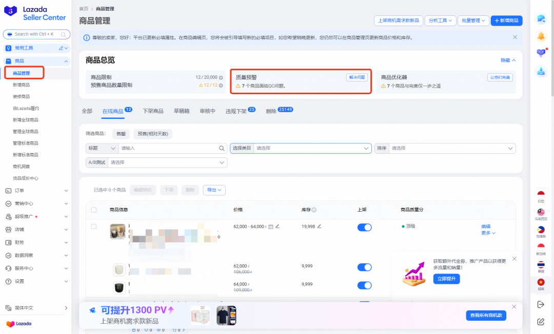Viewport: 554px width, 334px height.
Task: Close the promotion voucher popup
Action: click(515, 259)
